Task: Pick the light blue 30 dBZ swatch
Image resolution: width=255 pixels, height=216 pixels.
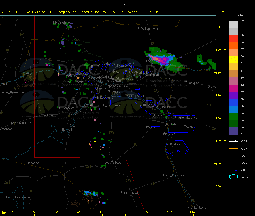Action: click(233, 110)
